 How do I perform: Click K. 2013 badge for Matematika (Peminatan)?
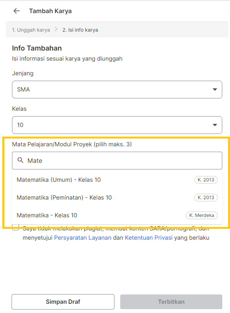click(206, 198)
